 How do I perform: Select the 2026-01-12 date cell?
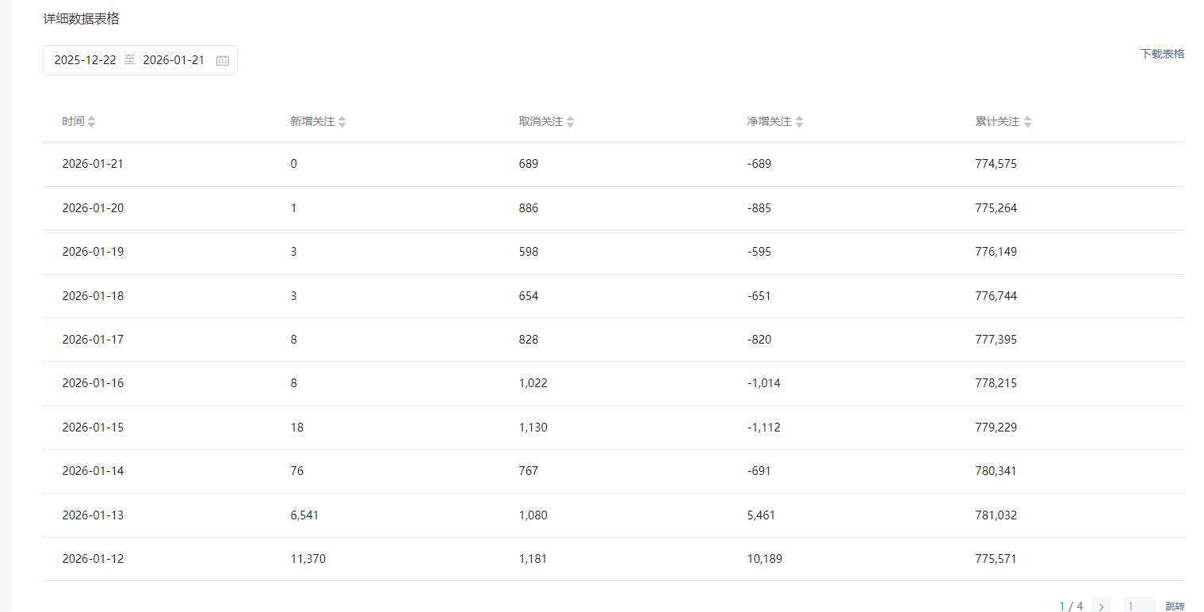pos(93,559)
